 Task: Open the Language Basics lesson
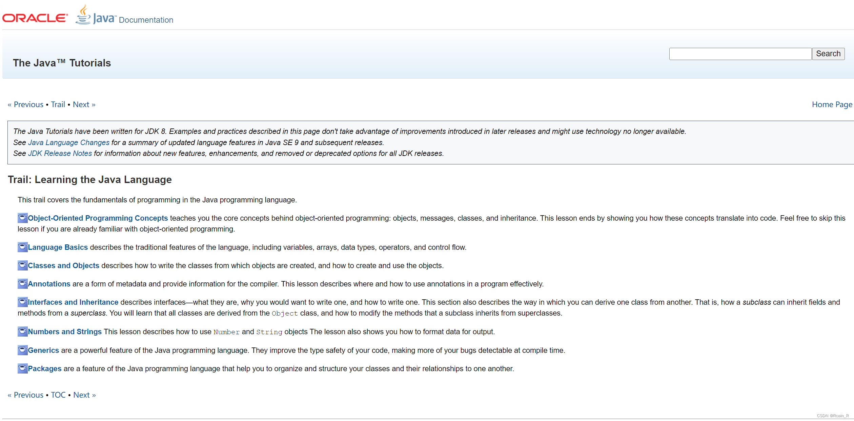pyautogui.click(x=58, y=247)
